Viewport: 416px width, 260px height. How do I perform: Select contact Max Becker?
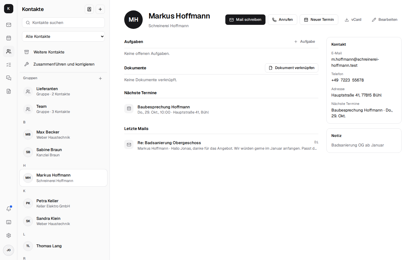point(63,135)
